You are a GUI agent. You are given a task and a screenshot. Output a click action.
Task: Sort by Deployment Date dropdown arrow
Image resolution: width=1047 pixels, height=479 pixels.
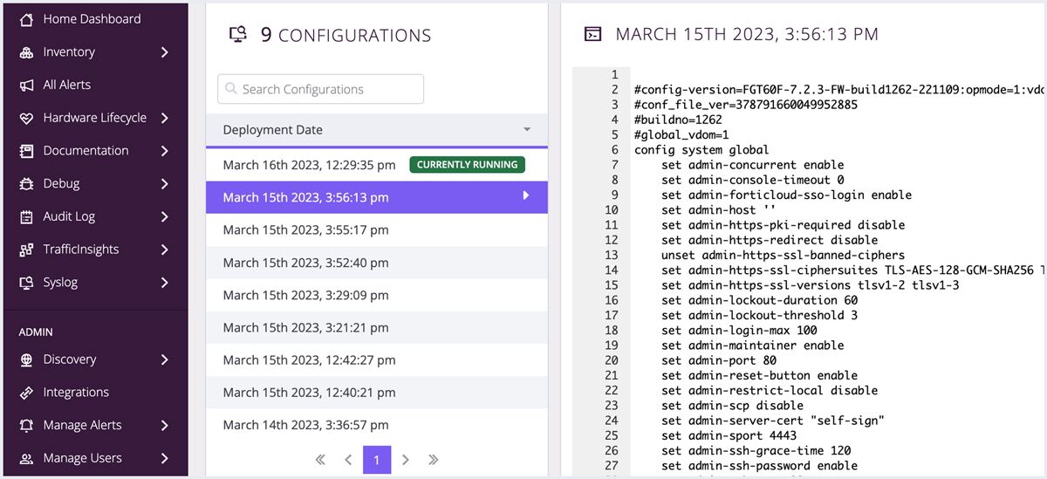(527, 130)
